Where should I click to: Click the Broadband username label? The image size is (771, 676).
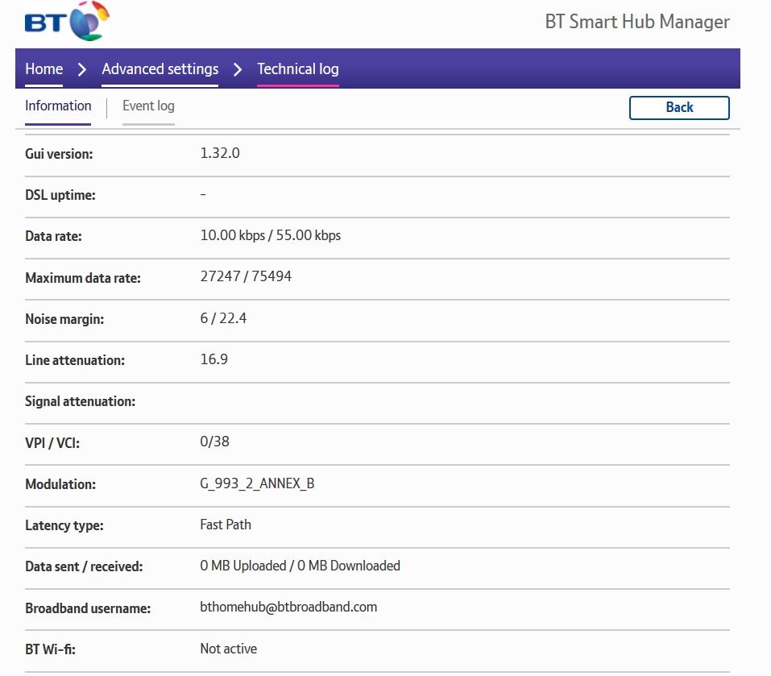tap(88, 608)
